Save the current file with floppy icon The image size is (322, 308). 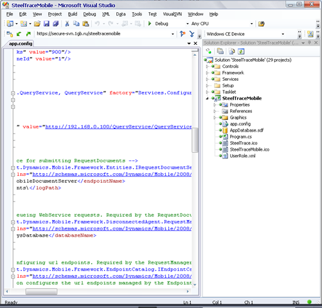point(46,24)
